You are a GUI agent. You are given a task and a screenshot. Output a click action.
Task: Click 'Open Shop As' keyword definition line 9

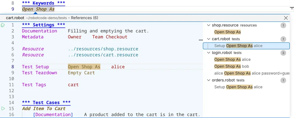[38, 9]
